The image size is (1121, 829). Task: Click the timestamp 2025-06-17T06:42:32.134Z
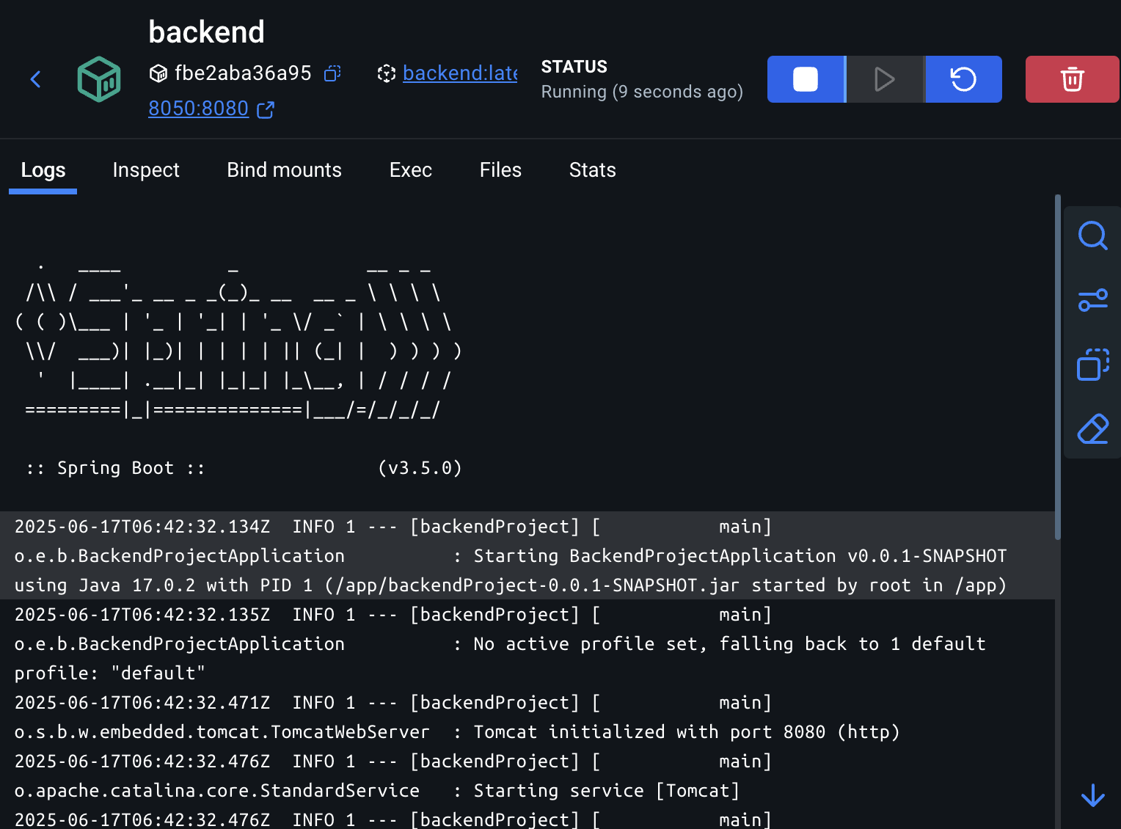[x=142, y=527]
